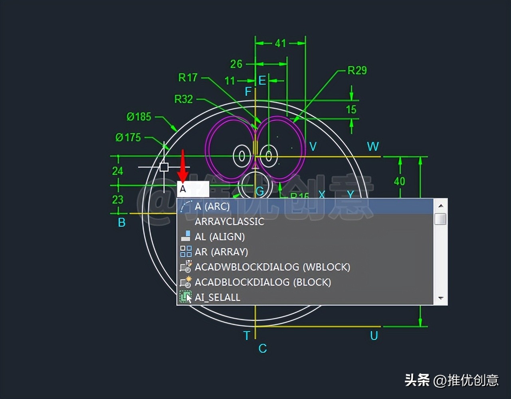Click the command input box showing A
The image size is (511, 399).
(x=193, y=188)
